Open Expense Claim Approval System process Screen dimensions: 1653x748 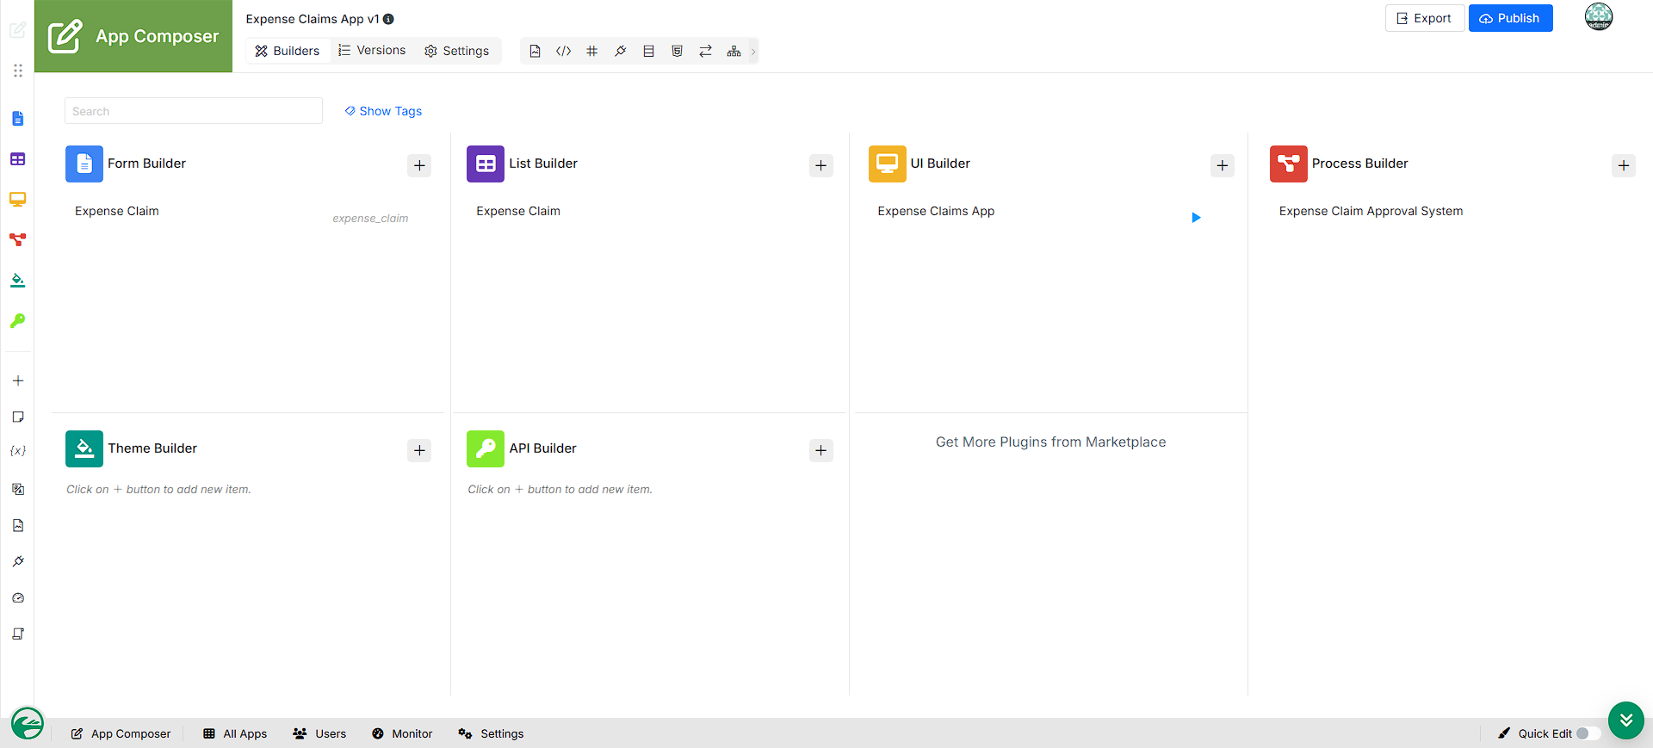1371,211
